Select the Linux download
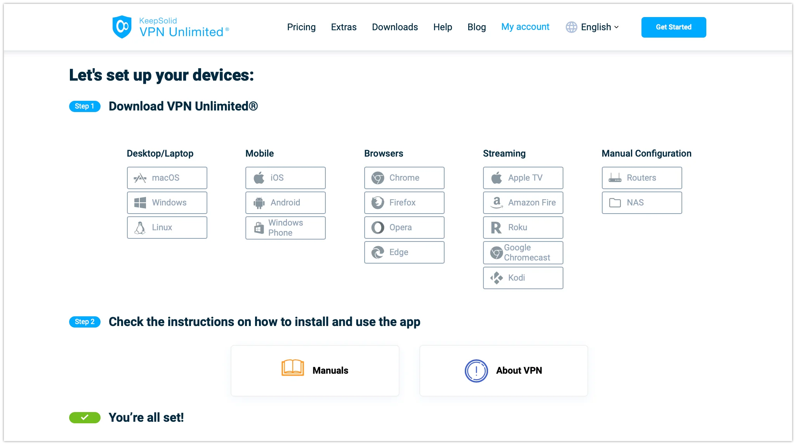This screenshot has width=796, height=445. click(x=167, y=228)
